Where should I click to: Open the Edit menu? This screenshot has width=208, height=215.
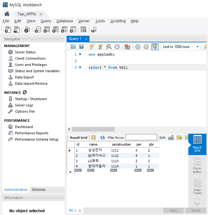tap(18, 21)
